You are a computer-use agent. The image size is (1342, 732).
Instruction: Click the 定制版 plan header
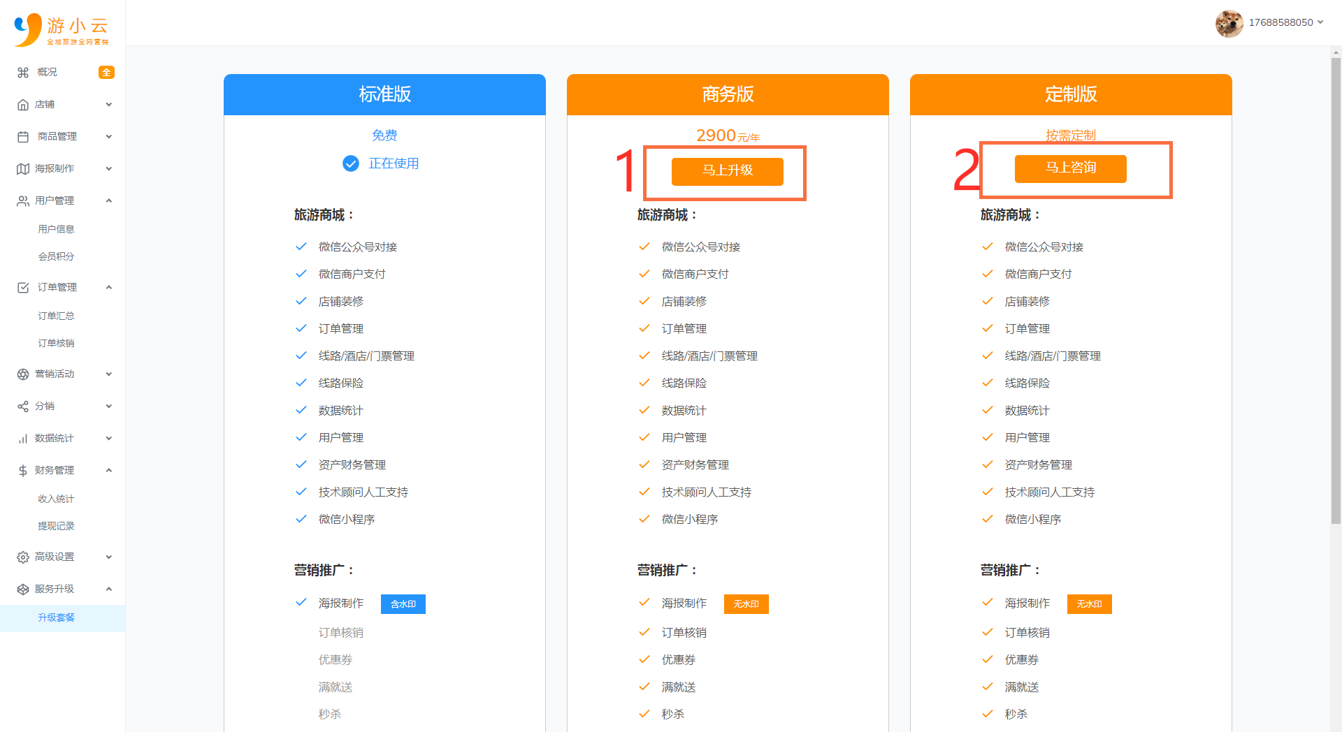(x=1071, y=94)
